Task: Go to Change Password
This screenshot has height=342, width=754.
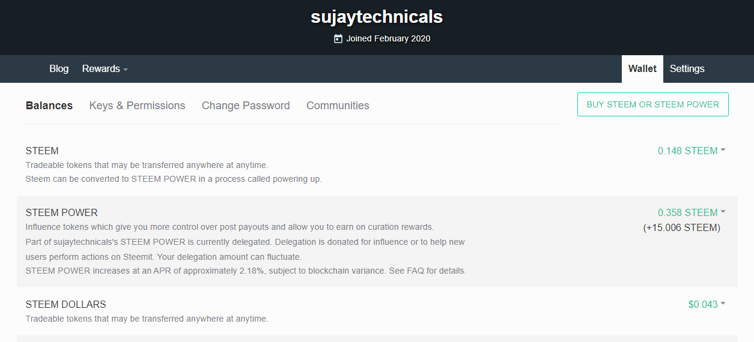Action: 246,106
